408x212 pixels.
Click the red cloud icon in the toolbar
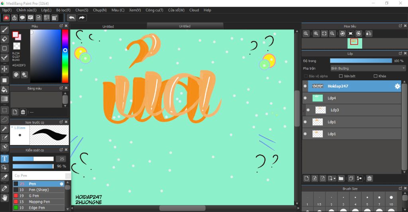point(6,18)
